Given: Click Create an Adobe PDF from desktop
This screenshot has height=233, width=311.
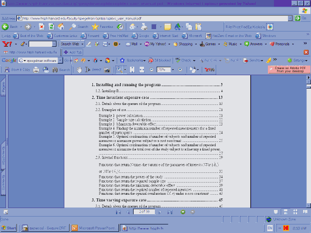Looking at the screenshot, I should tap(289, 69).
